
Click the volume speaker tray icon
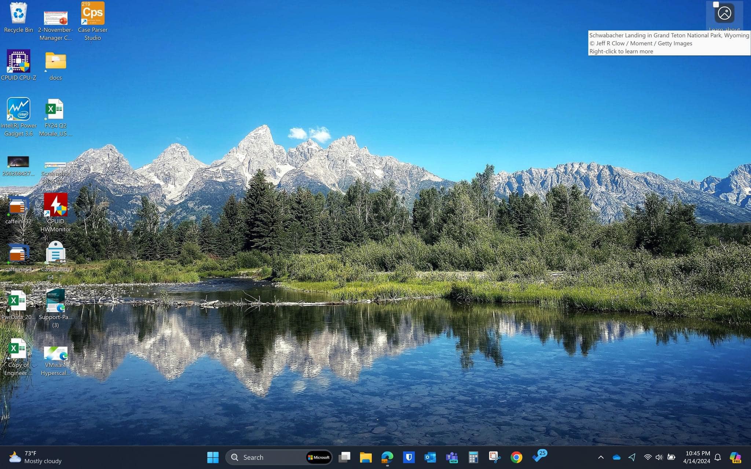click(659, 457)
